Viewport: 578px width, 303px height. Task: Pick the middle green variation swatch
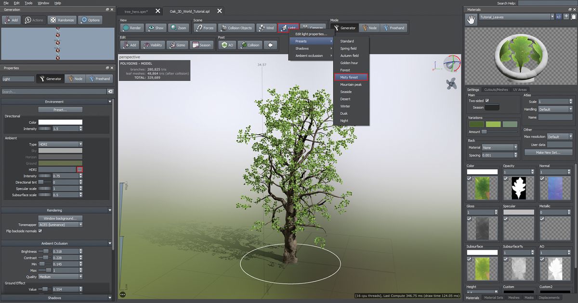point(493,124)
